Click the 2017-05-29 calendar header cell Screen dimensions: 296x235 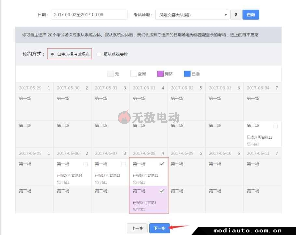[34, 88]
